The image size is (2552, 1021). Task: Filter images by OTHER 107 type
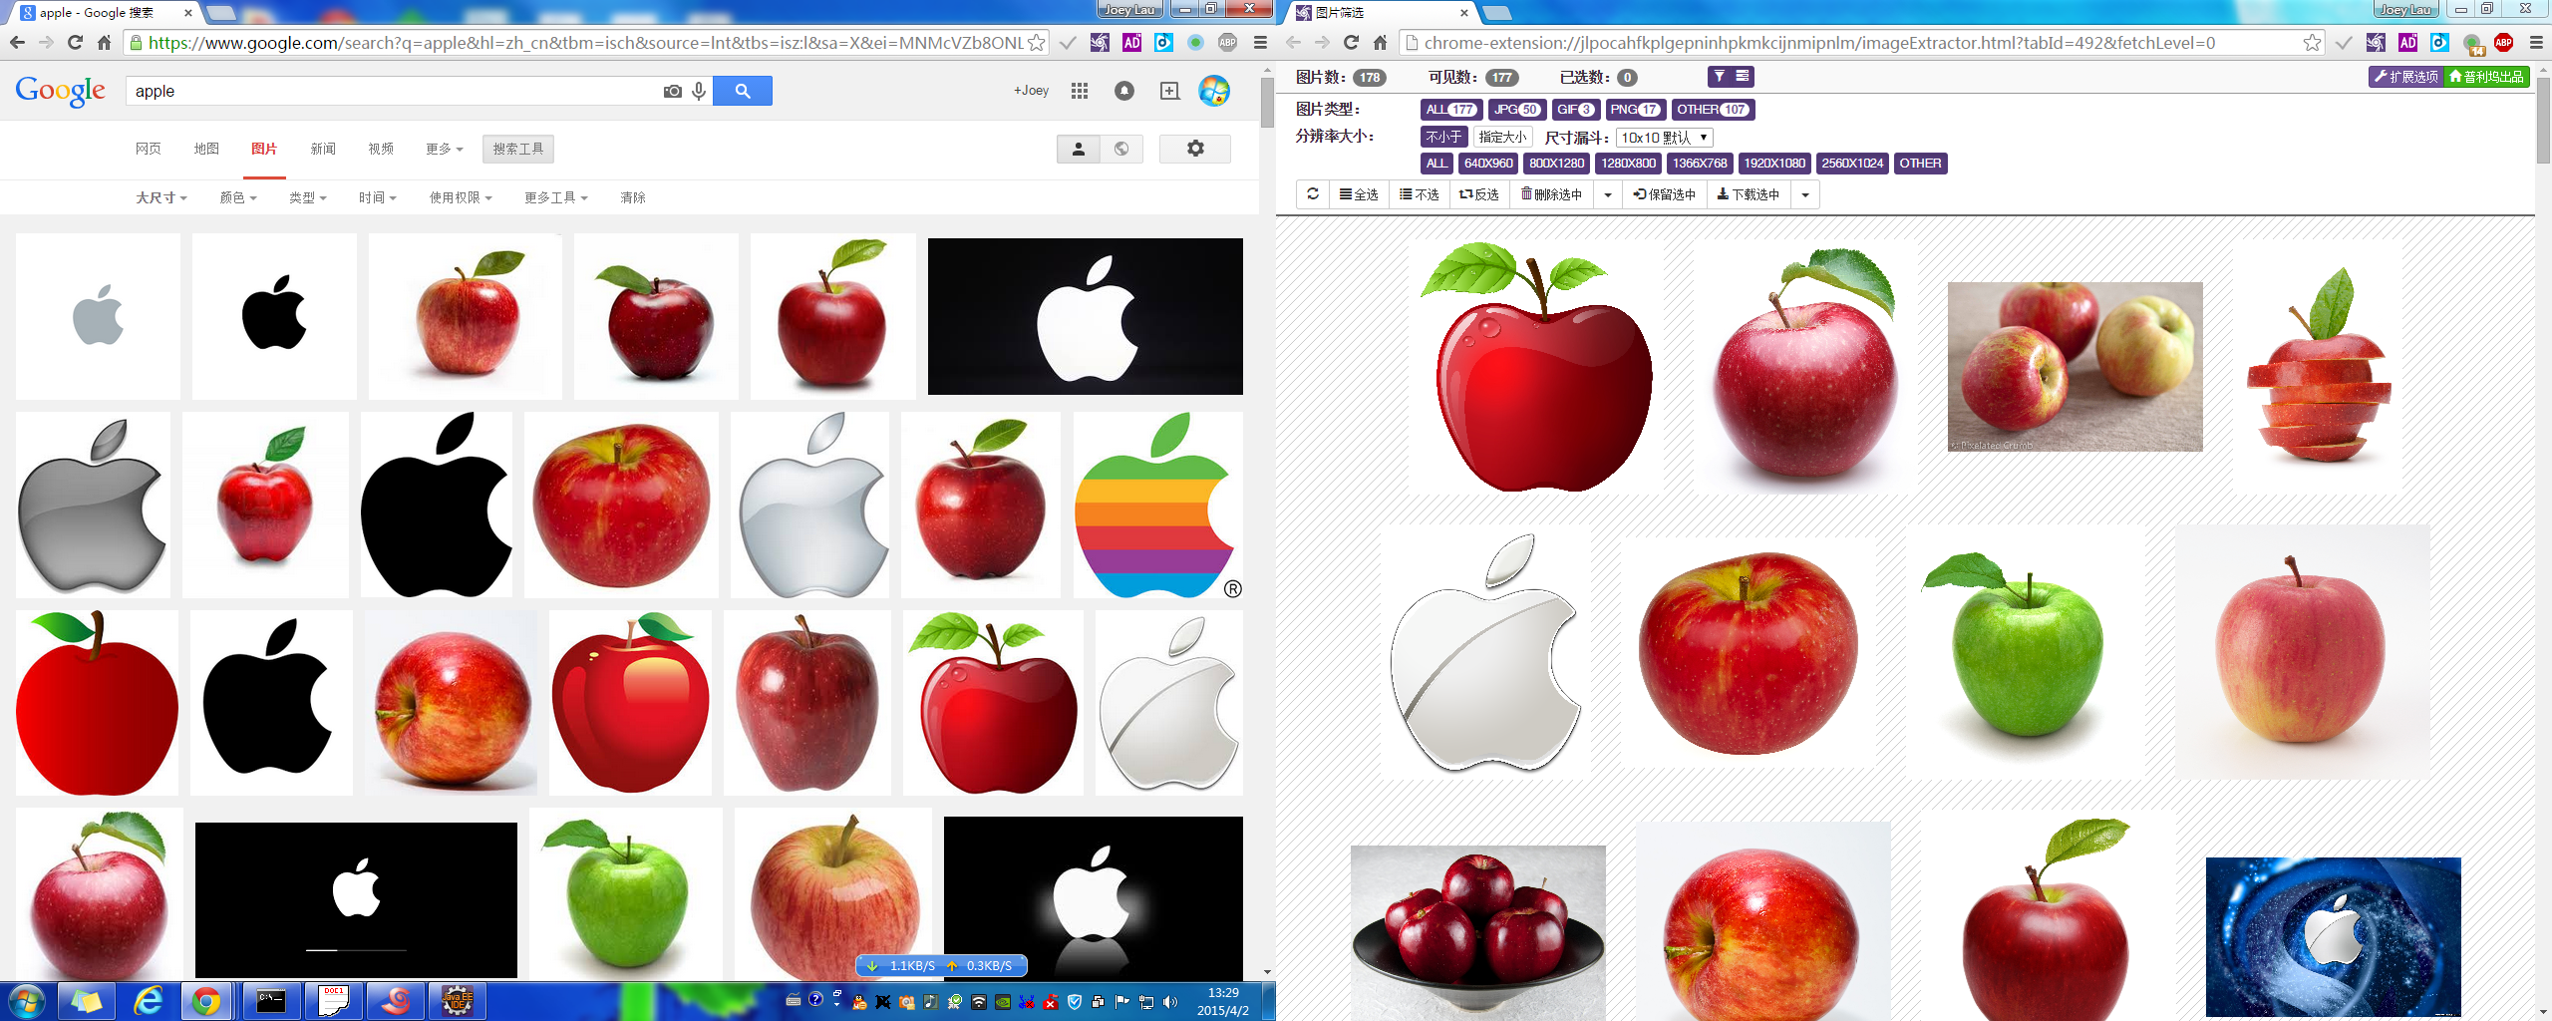1713,110
